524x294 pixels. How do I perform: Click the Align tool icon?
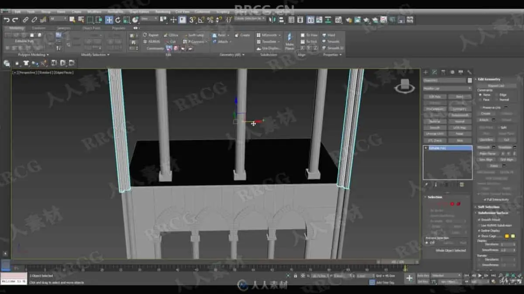tap(282, 20)
